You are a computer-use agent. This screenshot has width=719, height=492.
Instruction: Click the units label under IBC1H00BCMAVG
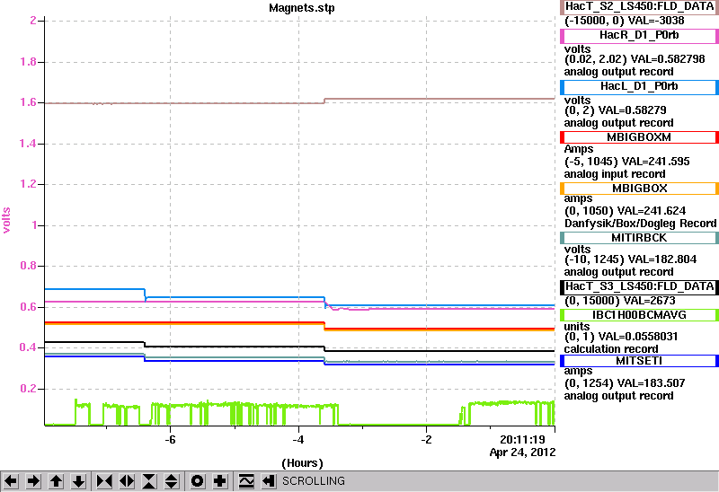click(577, 327)
